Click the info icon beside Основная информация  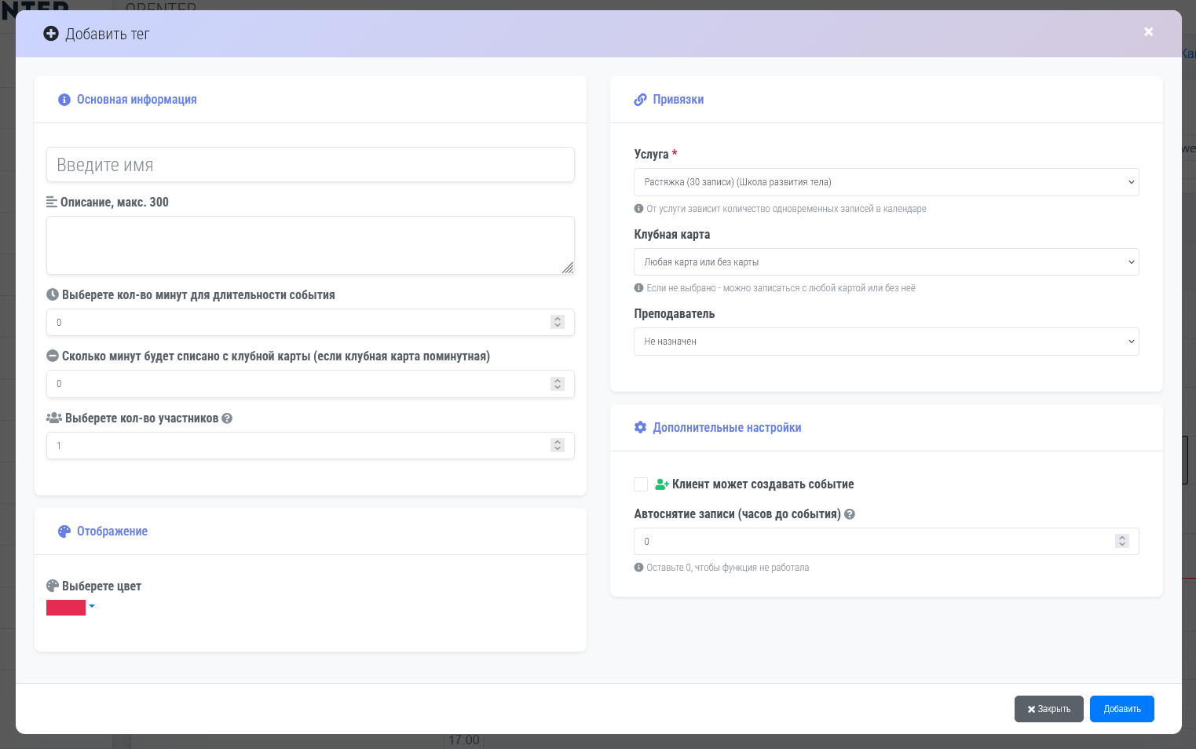point(64,100)
